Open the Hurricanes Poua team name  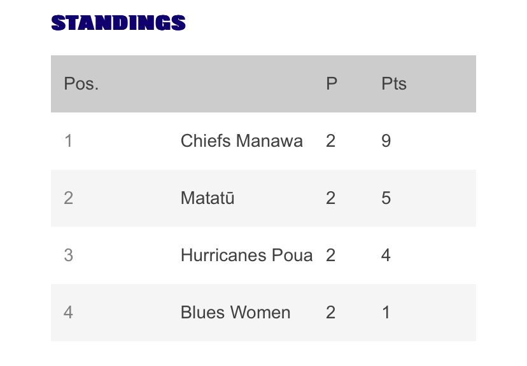(x=247, y=255)
